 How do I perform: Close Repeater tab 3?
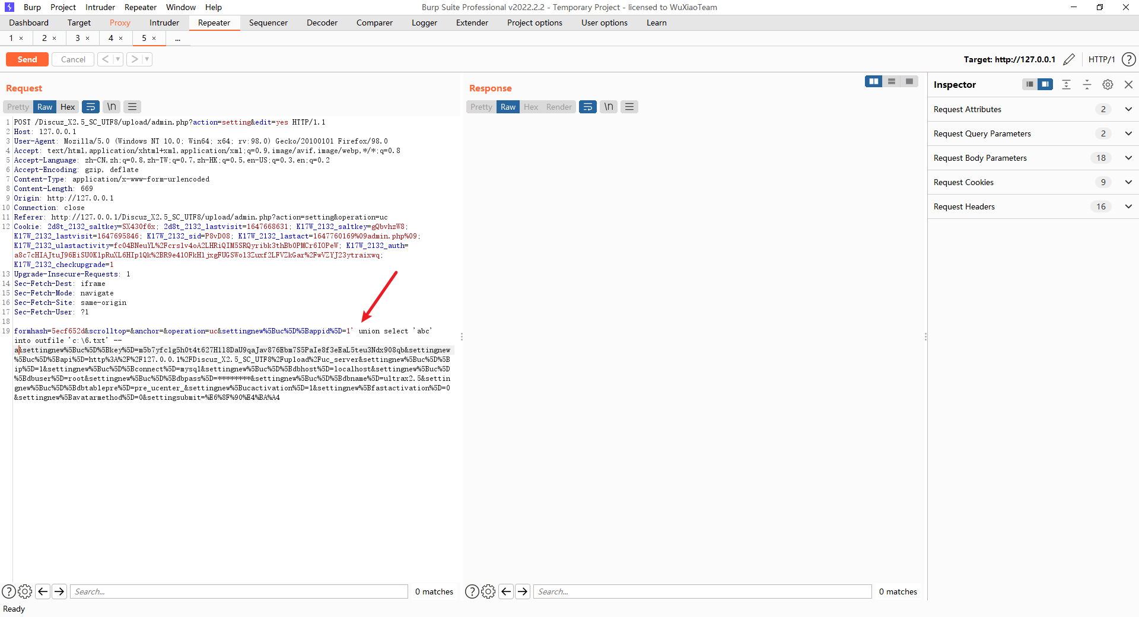tap(88, 38)
